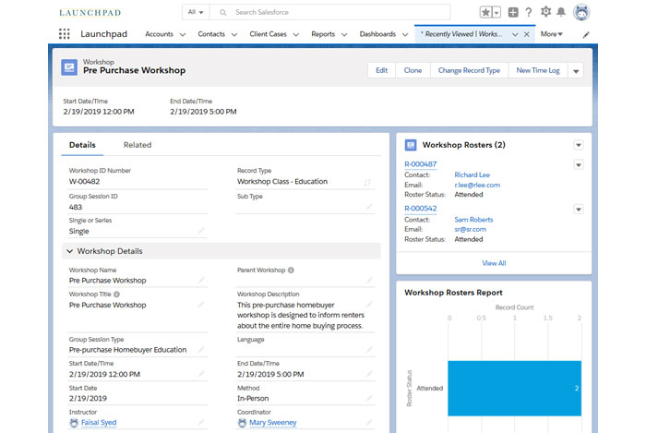Edit the Workshop Description pencil icon
646x433 pixels.
pyautogui.click(x=369, y=305)
